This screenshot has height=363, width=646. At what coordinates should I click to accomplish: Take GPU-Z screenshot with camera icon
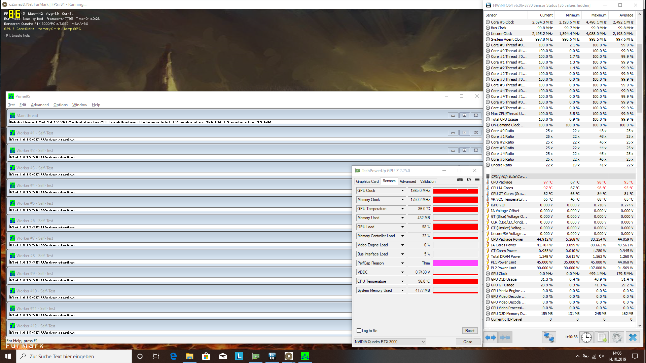coord(460,180)
